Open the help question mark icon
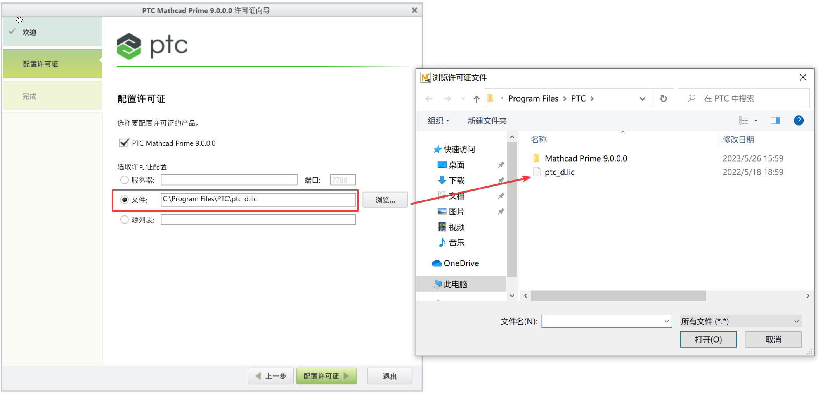This screenshot has width=818, height=396. coord(799,121)
